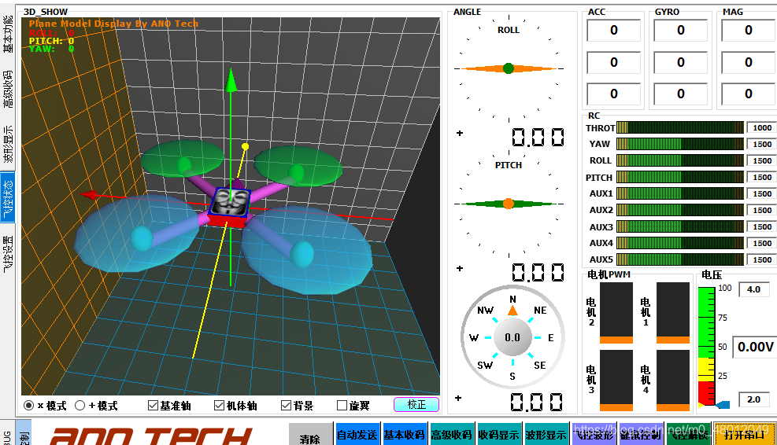Viewport: 777px width, 445px height.
Task: Click the 电机4 motor PWM bar
Action: click(673, 381)
